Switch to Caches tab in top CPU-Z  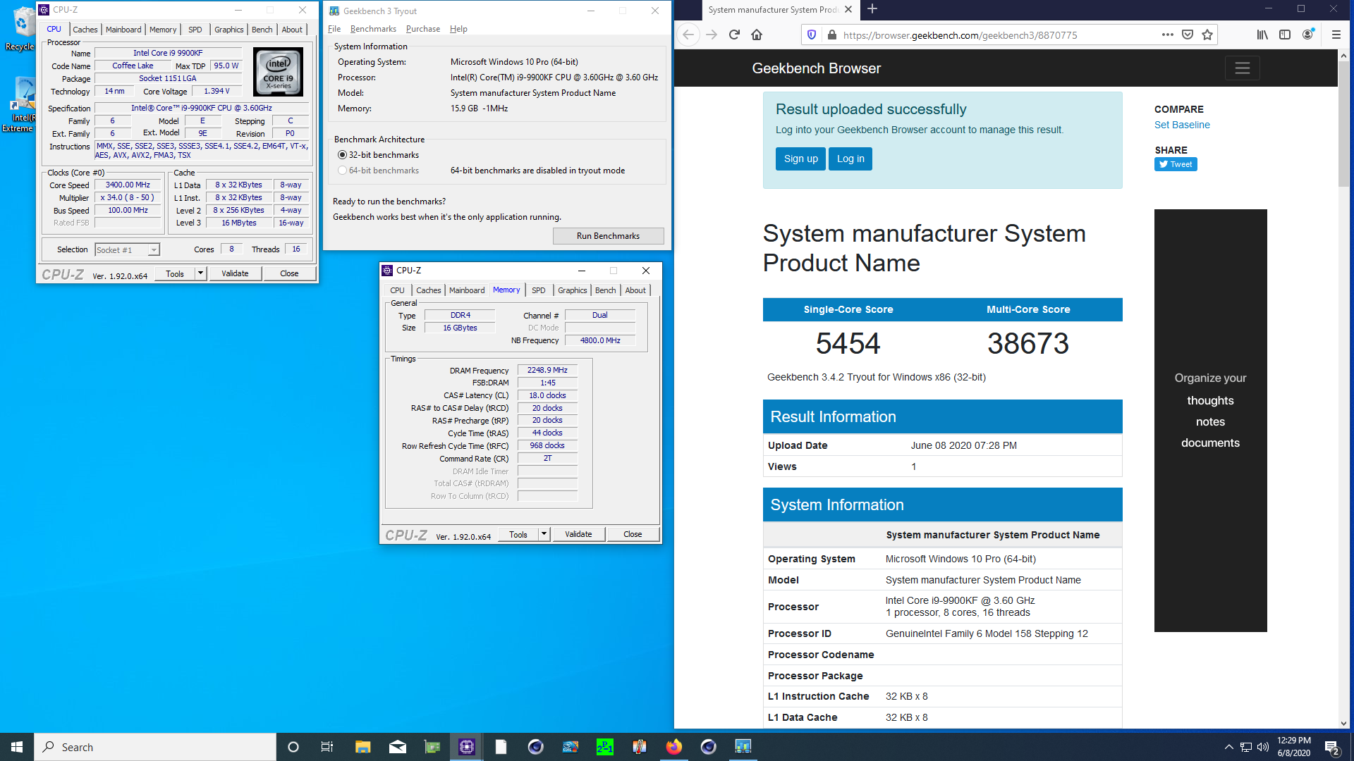tap(85, 30)
